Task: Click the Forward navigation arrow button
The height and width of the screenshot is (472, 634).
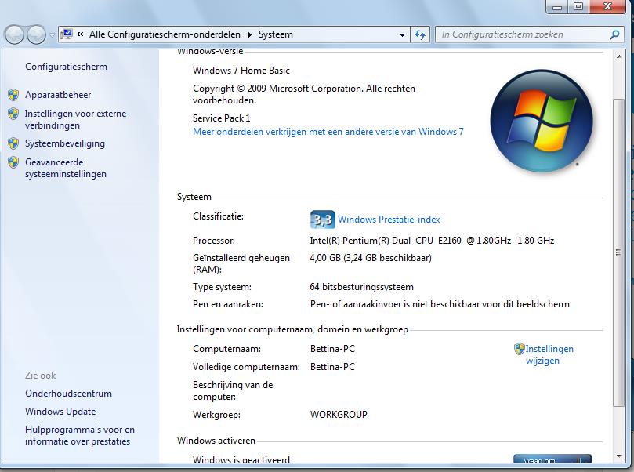Action: 36,34
